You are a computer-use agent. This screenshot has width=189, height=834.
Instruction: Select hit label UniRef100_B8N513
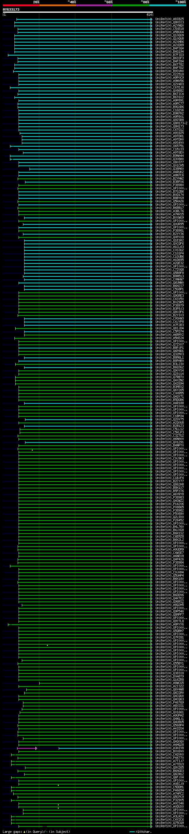[170, 276]
